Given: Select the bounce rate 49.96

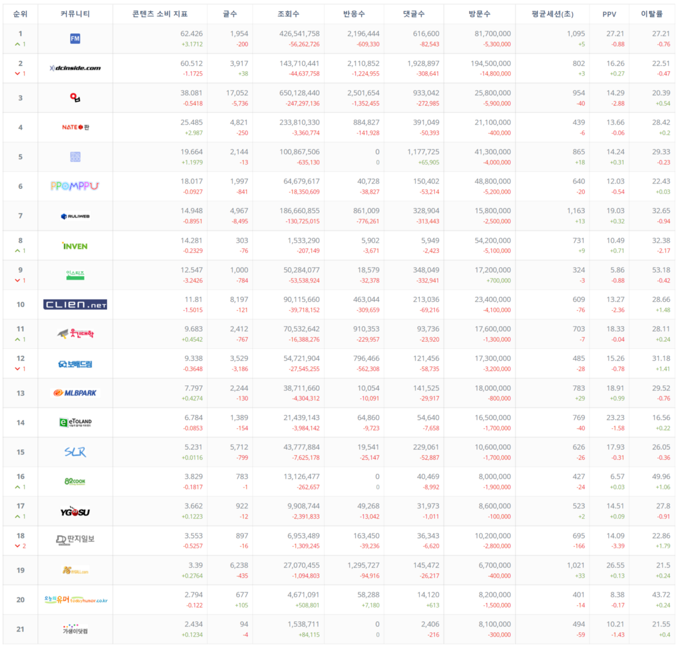Looking at the screenshot, I should pos(661,476).
